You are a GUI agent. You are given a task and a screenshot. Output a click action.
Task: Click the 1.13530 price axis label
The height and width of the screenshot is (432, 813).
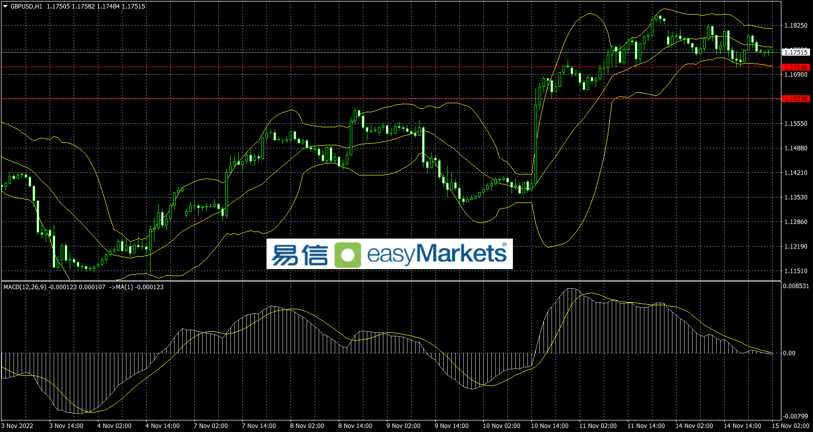click(x=796, y=197)
